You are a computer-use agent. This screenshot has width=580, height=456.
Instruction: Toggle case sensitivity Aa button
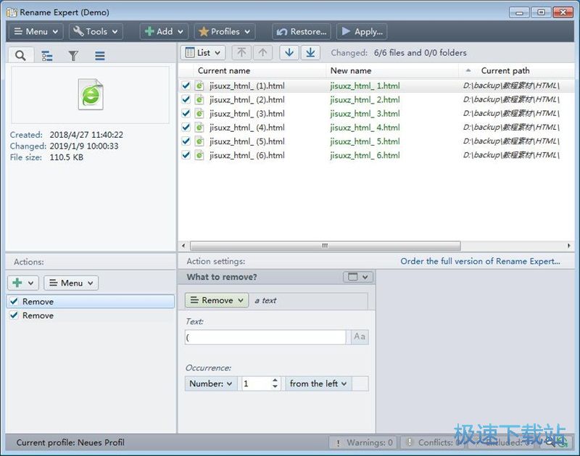360,337
